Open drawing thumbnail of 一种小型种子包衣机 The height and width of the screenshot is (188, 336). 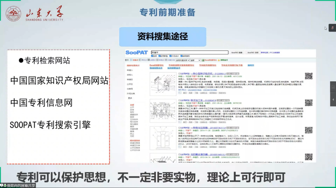pos(163,84)
